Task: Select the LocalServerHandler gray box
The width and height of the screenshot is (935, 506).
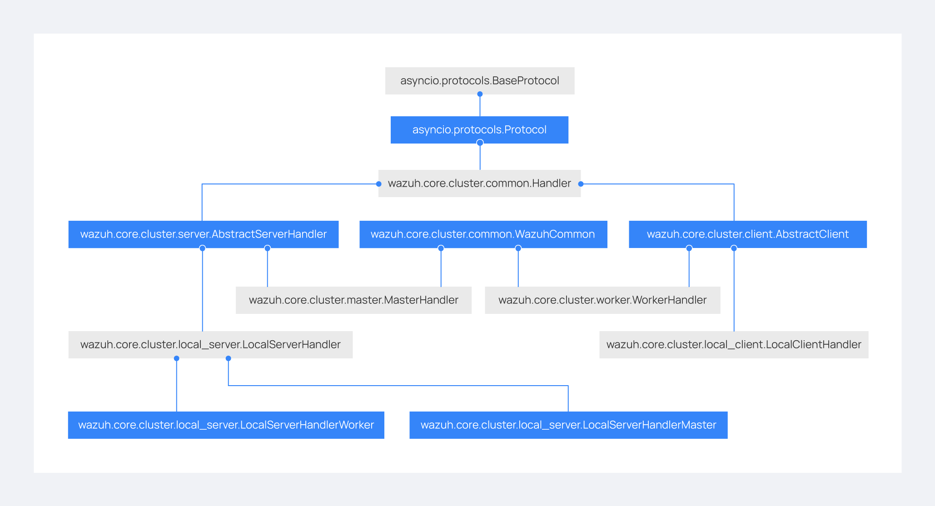Action: coord(210,345)
